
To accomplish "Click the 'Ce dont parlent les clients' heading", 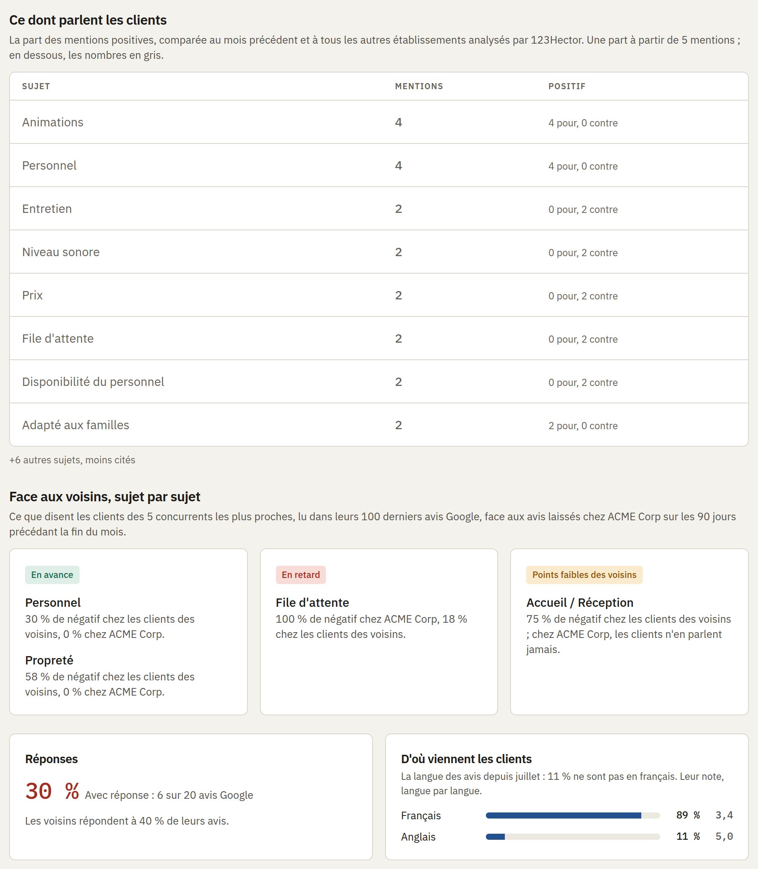I will click(x=88, y=20).
